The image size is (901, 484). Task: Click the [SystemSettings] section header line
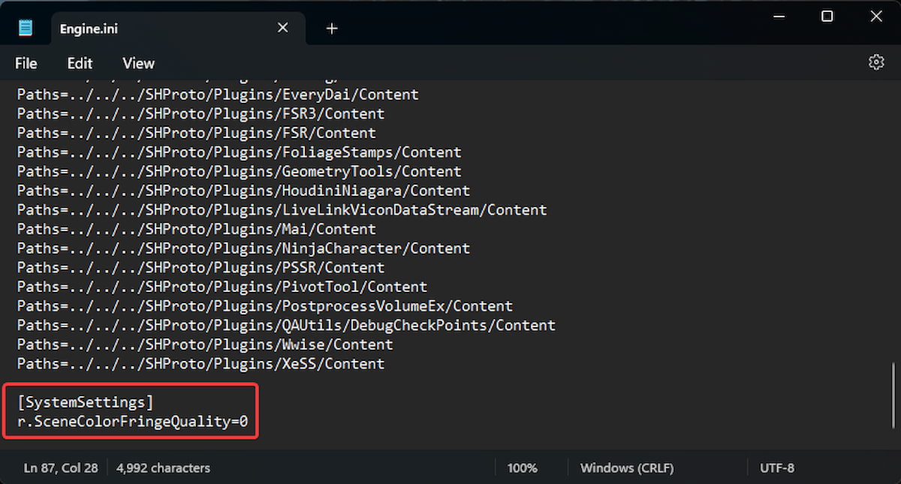[x=85, y=402]
